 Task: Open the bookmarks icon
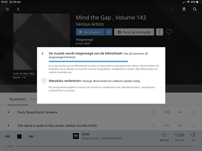pos(184,9)
